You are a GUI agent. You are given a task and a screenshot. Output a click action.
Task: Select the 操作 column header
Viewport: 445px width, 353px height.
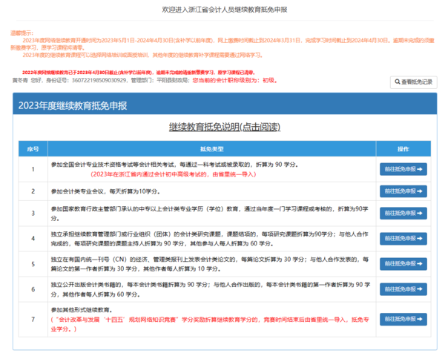(403, 149)
